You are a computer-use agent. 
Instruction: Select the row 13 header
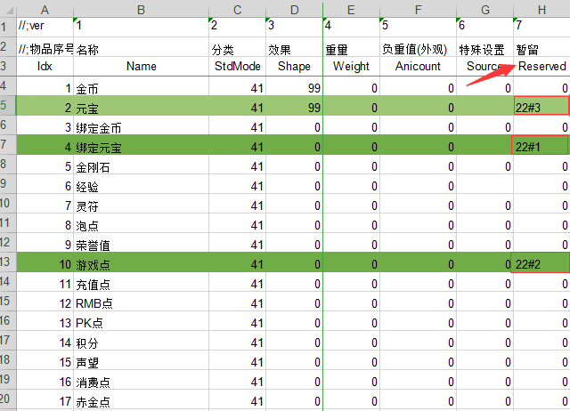tap(7, 263)
